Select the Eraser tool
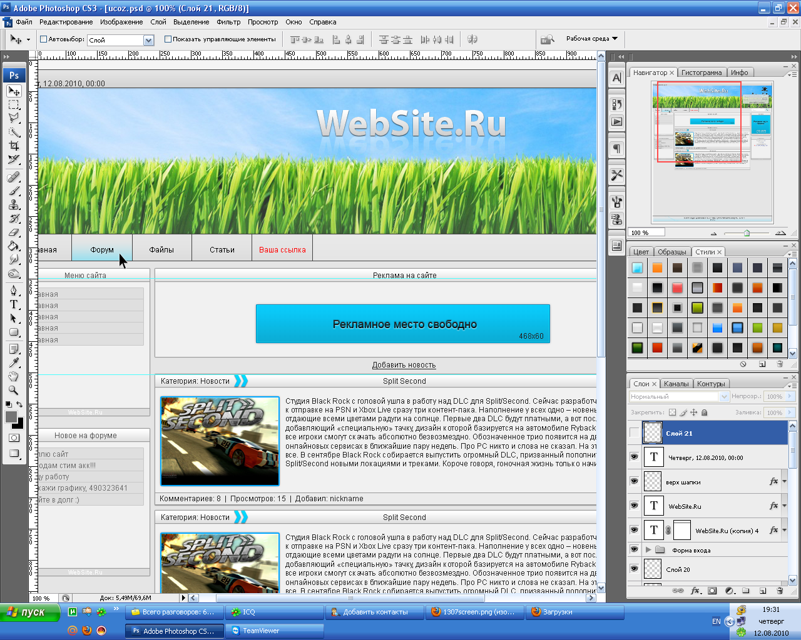This screenshot has height=640, width=801. click(14, 232)
